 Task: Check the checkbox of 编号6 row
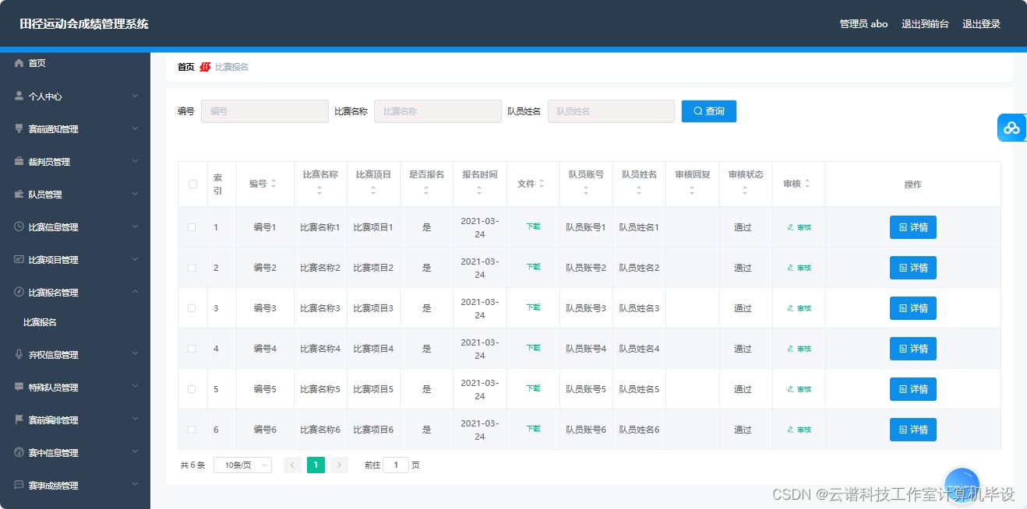(x=192, y=429)
